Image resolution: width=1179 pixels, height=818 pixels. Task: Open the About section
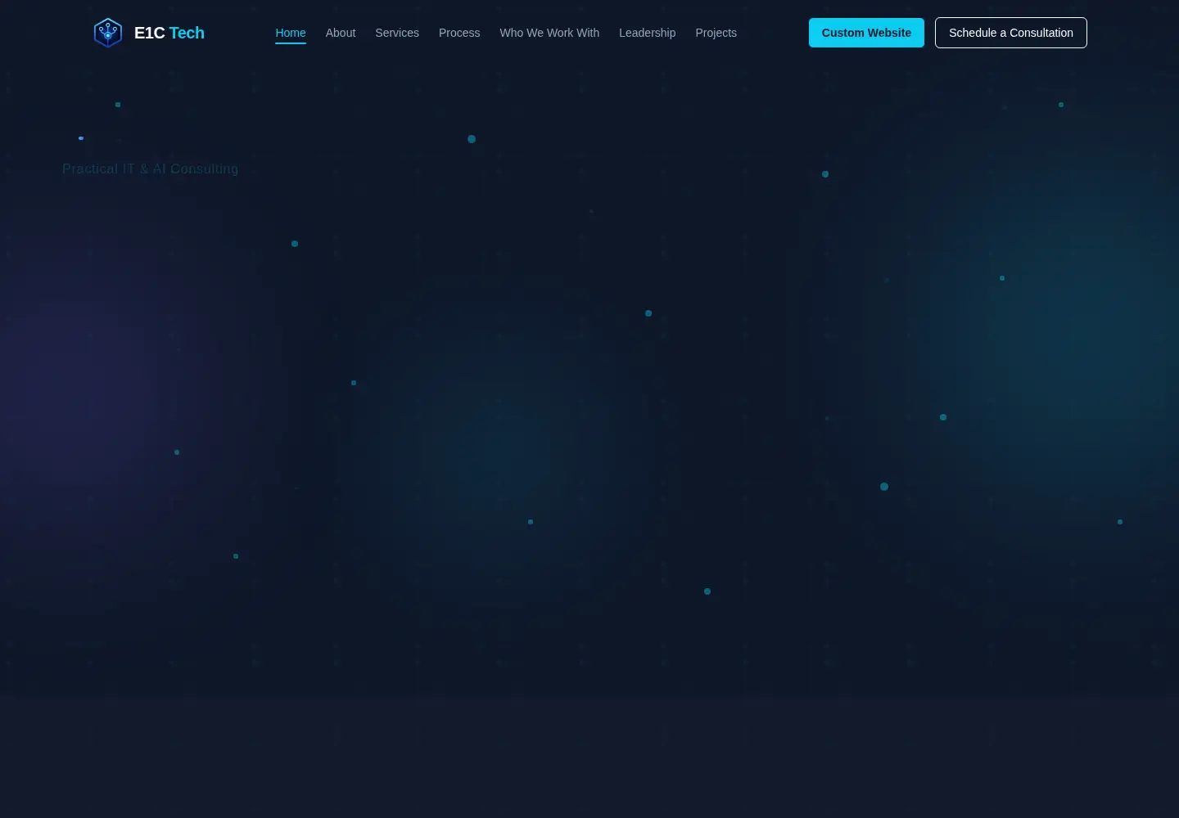(341, 33)
